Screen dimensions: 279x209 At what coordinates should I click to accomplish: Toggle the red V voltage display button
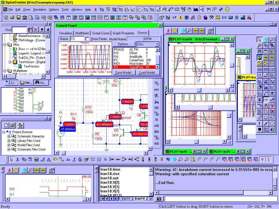(x=262, y=159)
